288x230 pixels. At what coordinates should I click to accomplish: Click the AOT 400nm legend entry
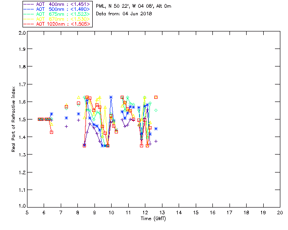[x=57, y=4]
